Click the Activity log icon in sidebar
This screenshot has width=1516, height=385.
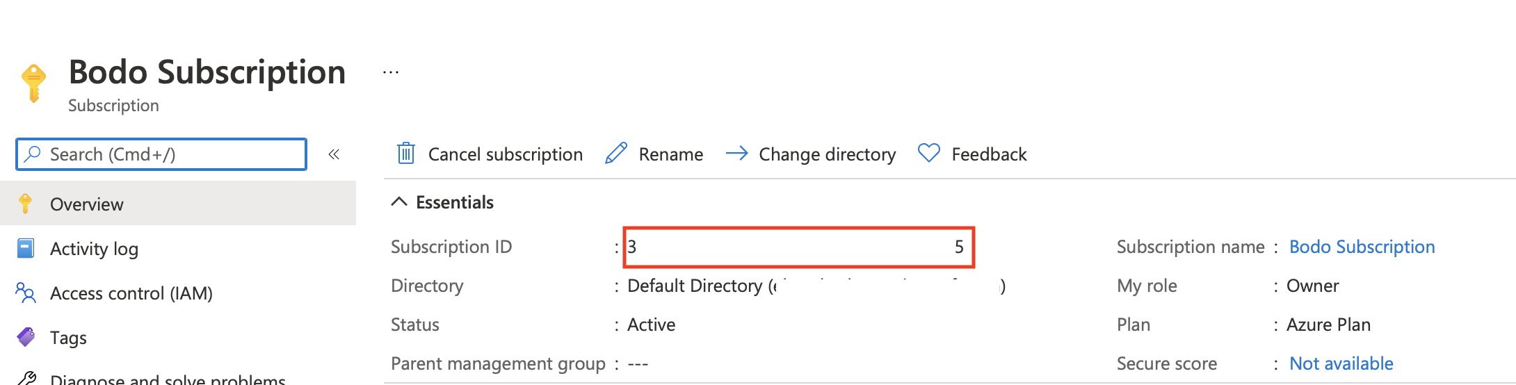[x=26, y=248]
